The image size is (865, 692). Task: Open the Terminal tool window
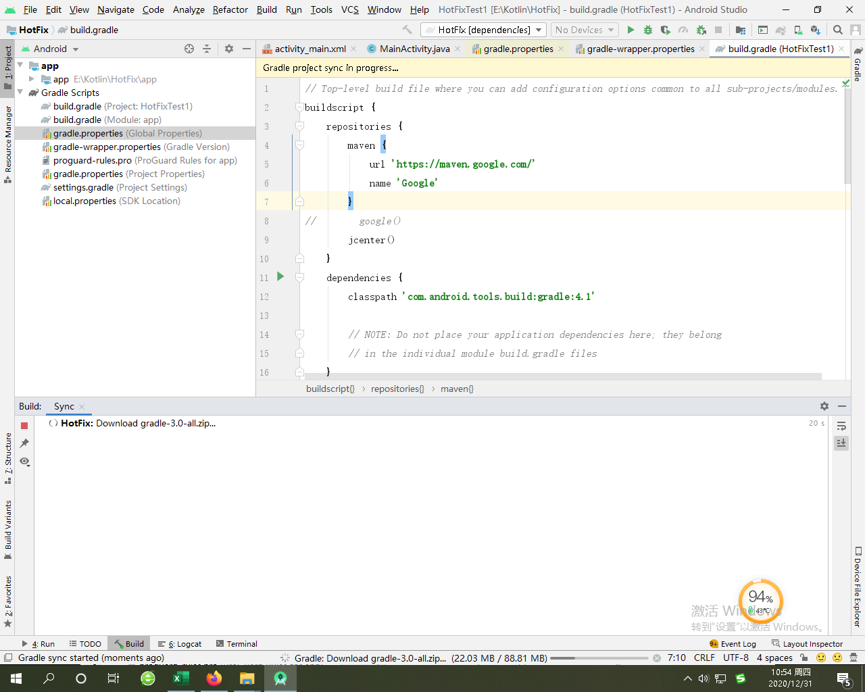(237, 644)
